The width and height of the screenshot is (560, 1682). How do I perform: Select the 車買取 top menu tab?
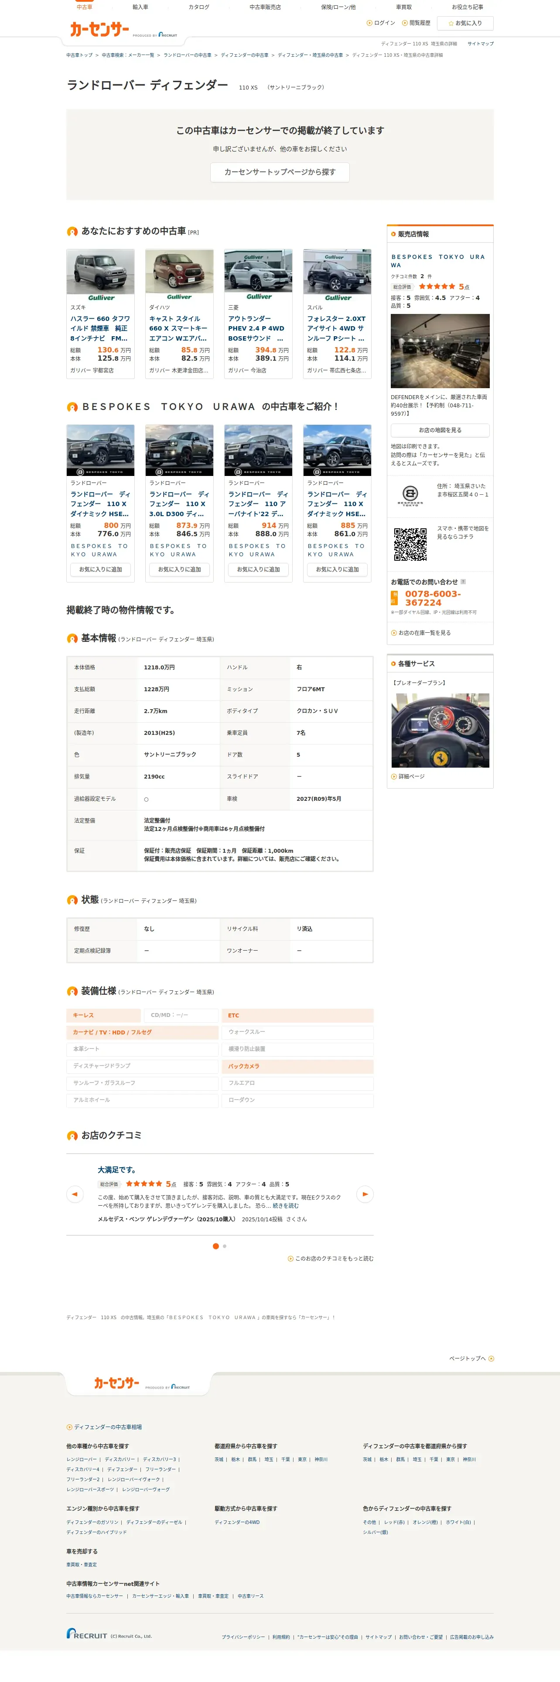[x=403, y=7]
